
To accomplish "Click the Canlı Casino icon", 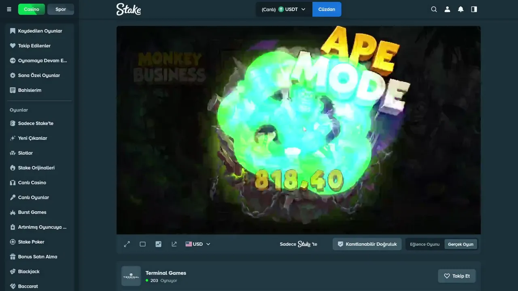I will pos(13,183).
